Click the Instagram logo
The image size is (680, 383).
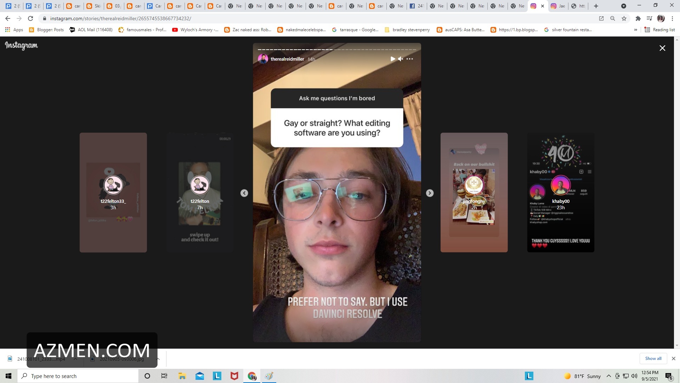[21, 45]
